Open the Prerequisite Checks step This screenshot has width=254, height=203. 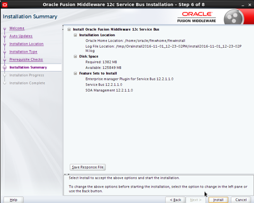(26, 59)
